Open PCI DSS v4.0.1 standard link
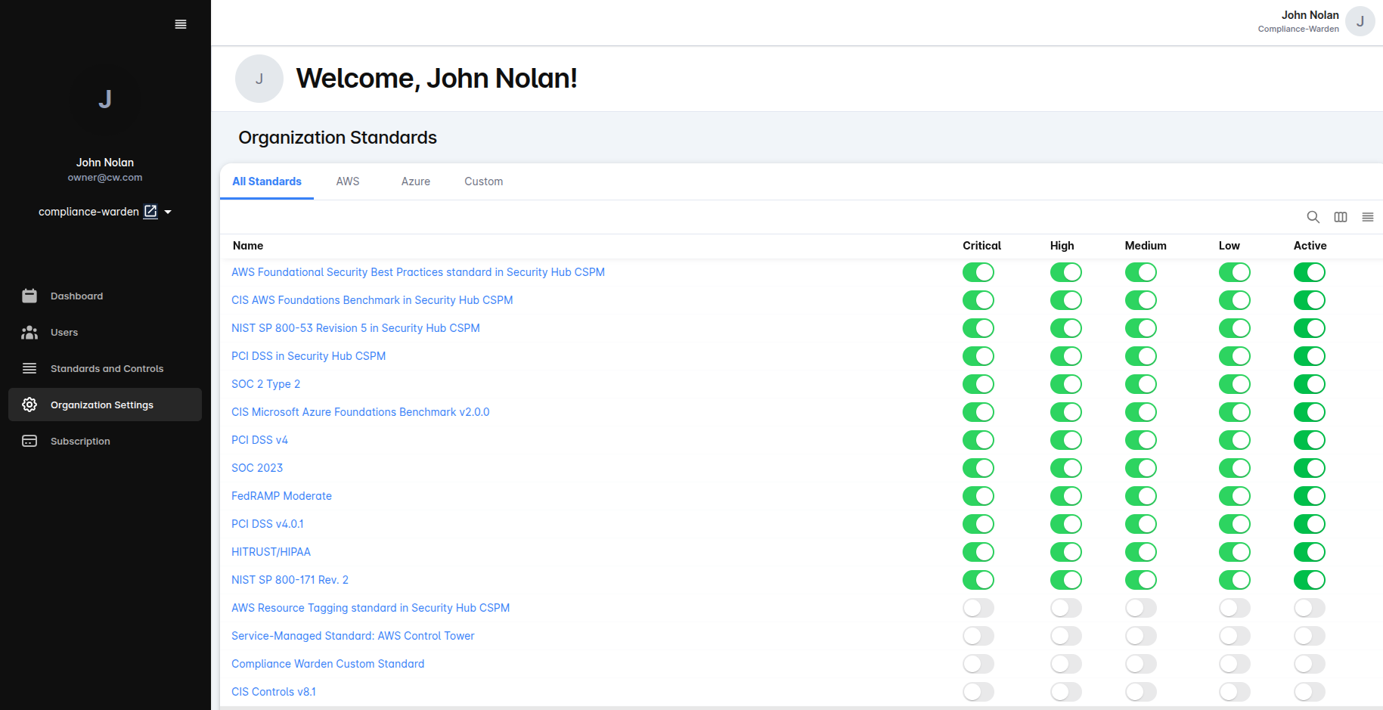The image size is (1383, 710). pyautogui.click(x=267, y=524)
